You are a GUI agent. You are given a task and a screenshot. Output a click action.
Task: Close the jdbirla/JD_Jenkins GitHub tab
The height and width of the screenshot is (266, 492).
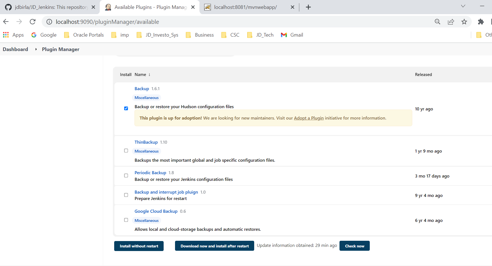[93, 7]
